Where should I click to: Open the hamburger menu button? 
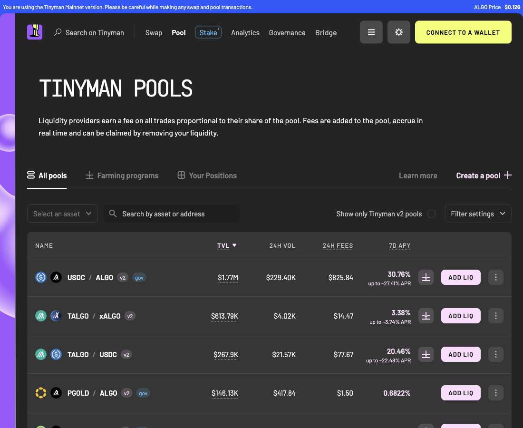(x=371, y=32)
